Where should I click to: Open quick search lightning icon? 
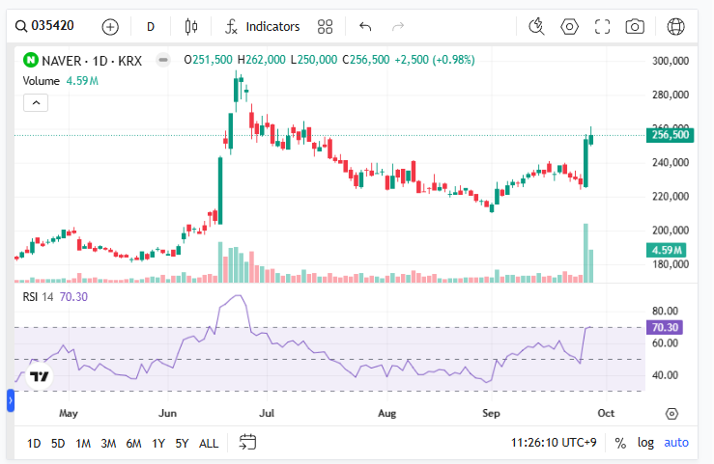tap(536, 27)
